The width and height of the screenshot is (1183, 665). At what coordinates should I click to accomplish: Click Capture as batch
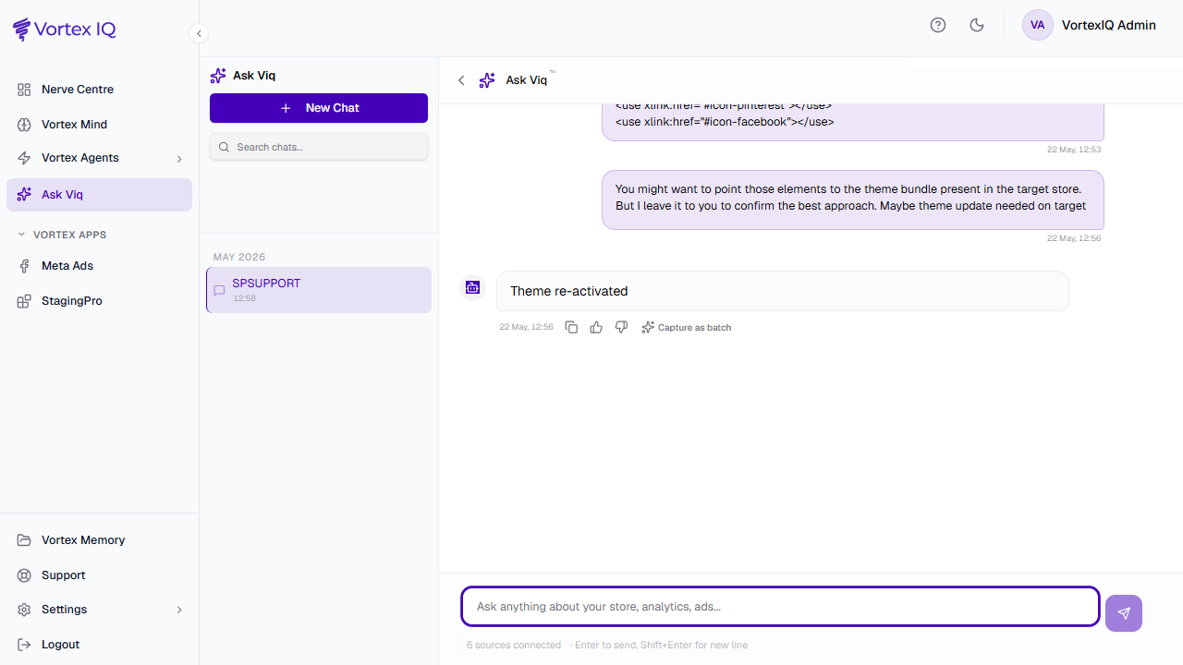point(687,327)
